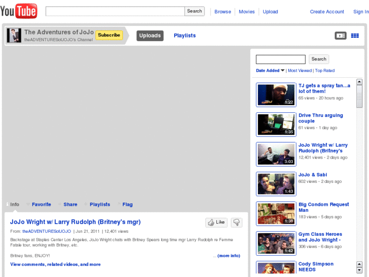Select the Info tab under video

pos(13,204)
